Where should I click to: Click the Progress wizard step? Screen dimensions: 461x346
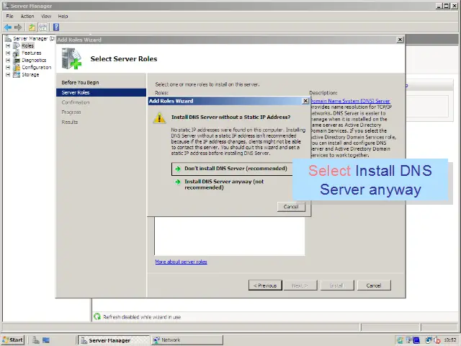click(71, 112)
